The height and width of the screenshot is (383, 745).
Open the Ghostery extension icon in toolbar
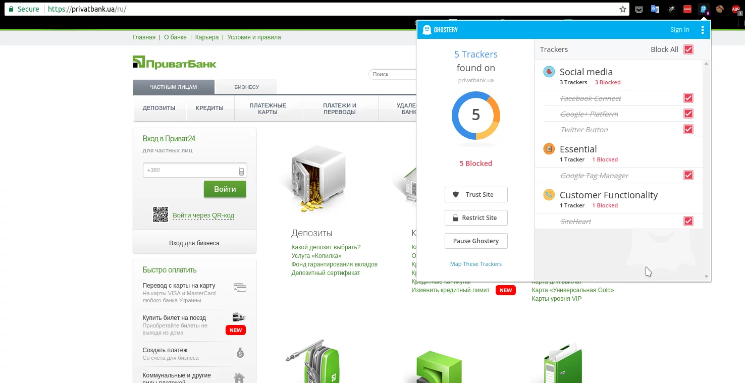[704, 9]
